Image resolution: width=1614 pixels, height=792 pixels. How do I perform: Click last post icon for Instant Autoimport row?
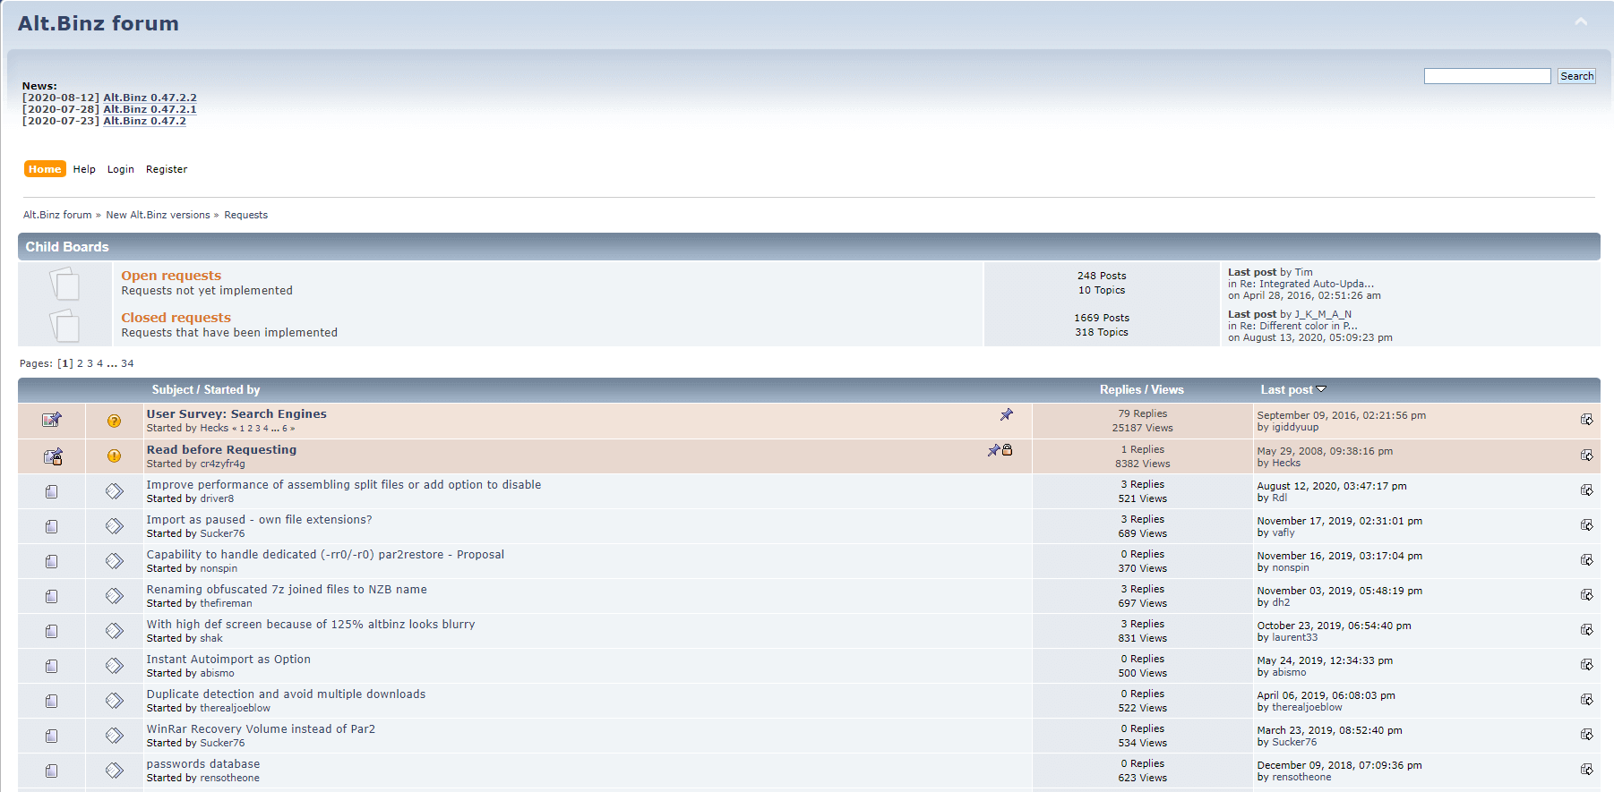[1586, 665]
